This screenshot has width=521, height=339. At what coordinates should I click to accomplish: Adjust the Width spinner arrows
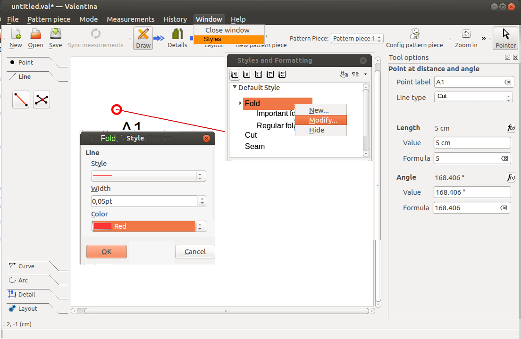point(202,201)
